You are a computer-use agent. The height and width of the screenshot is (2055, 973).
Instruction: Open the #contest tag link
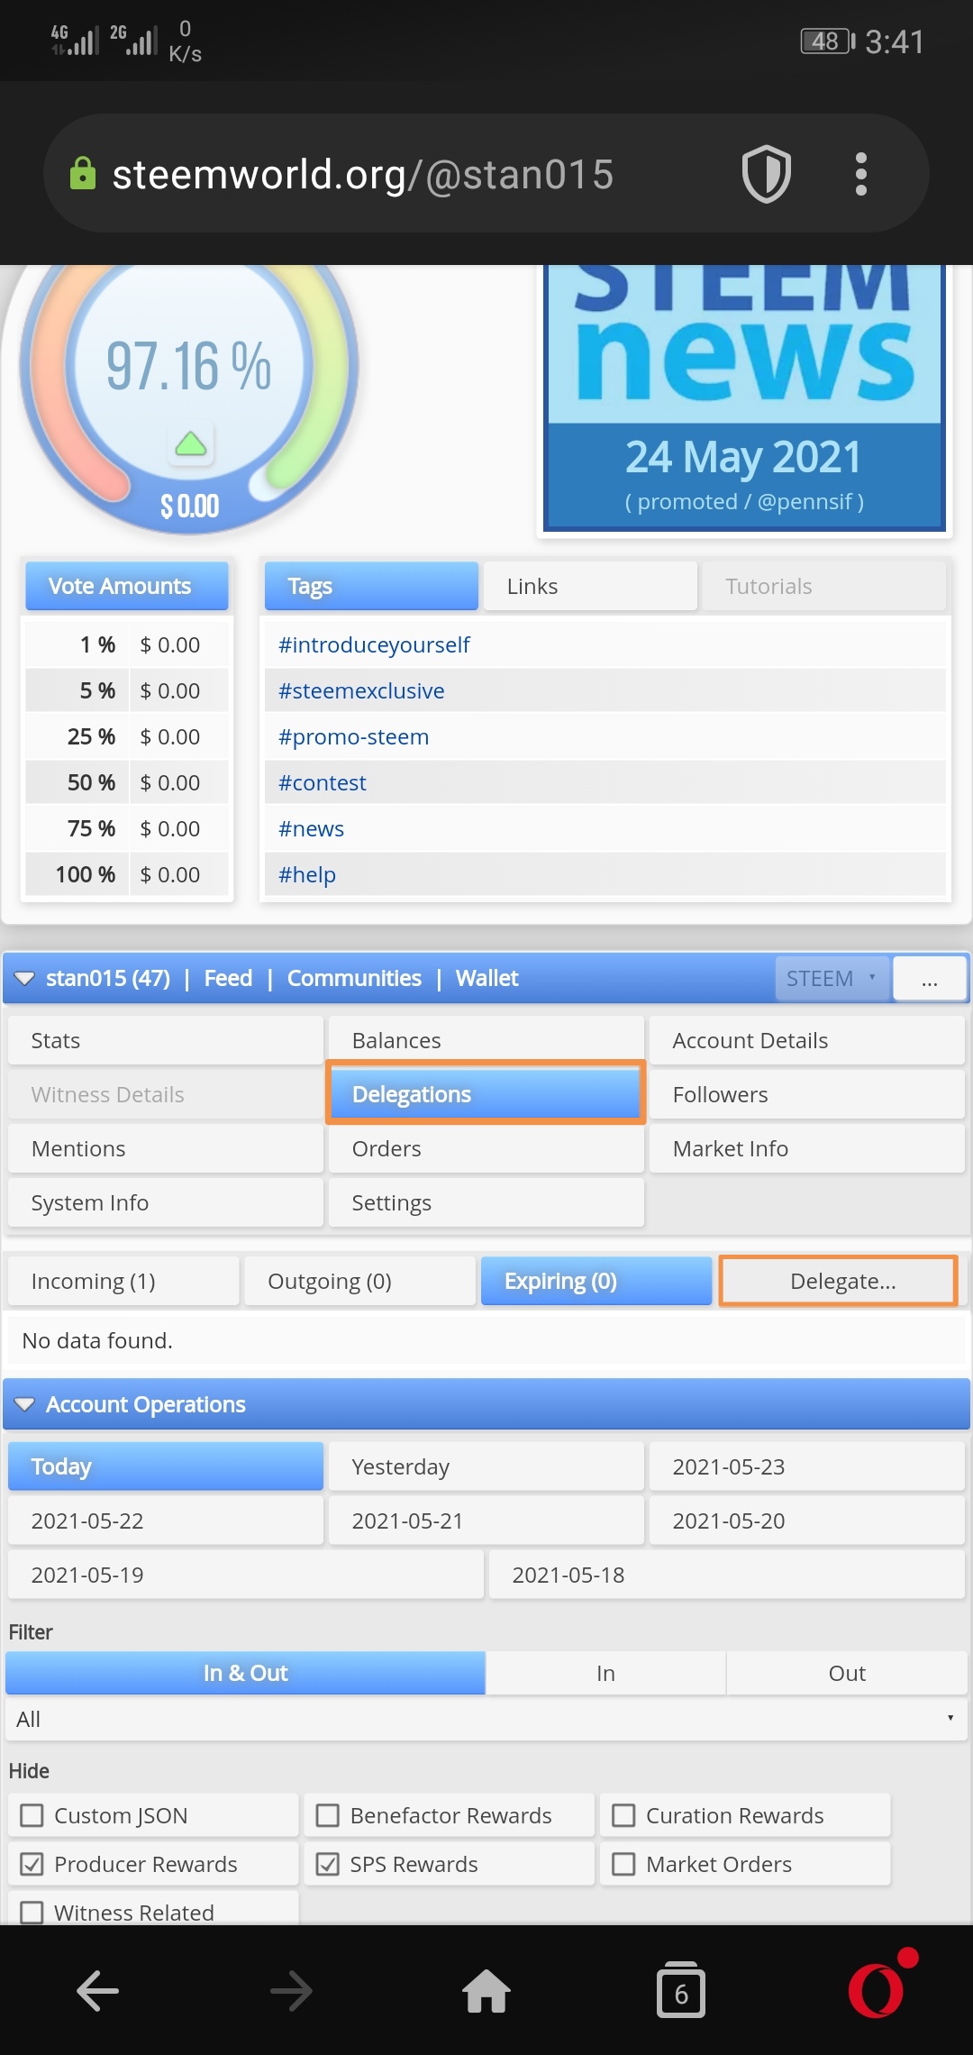[322, 782]
